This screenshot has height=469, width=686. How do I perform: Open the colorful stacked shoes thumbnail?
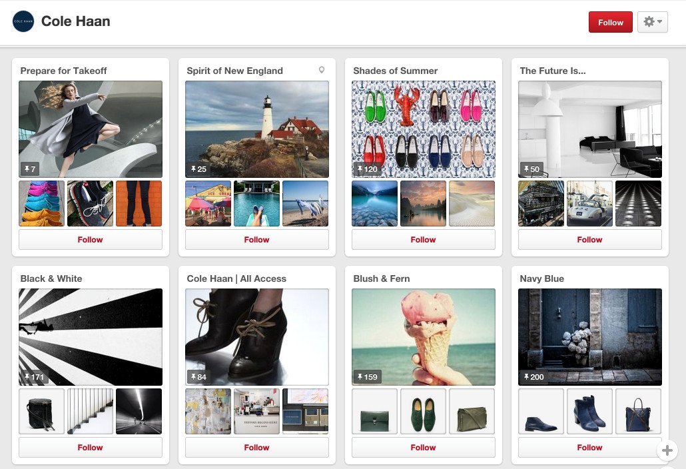click(41, 203)
